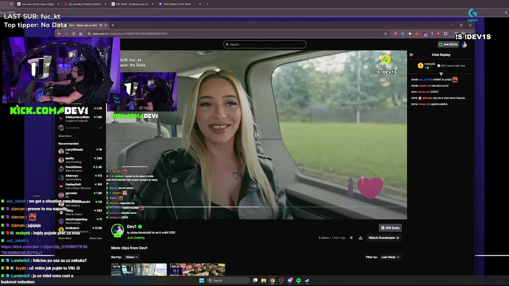
Task: Share the clip via the share icon
Action: click(351, 238)
